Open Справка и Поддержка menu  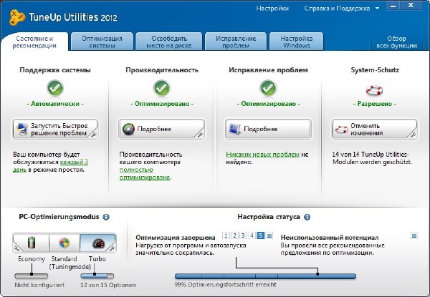337,9
